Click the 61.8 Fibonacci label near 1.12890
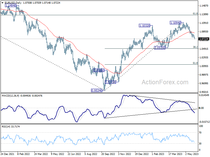Image resolution: width=210 pixels, height=157 pixels. 195,14
